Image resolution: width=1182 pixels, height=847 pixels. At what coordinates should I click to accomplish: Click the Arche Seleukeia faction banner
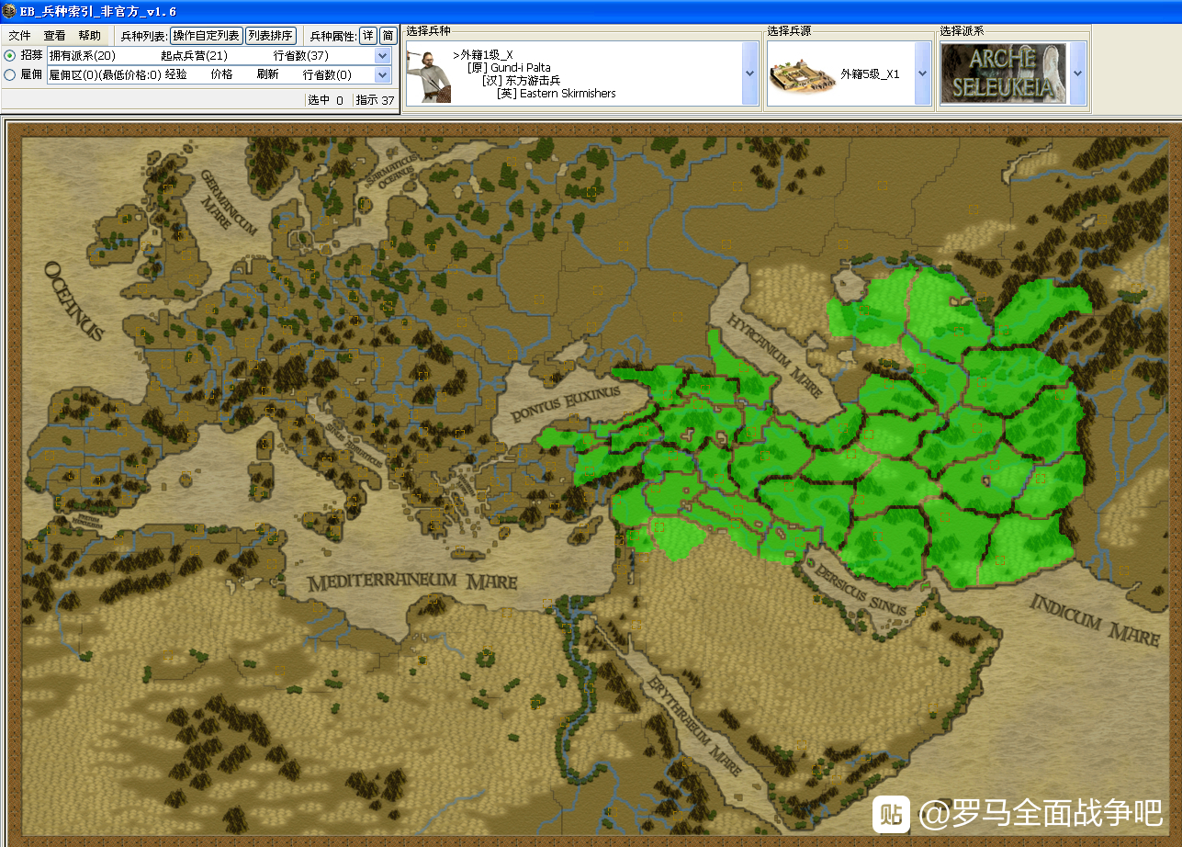(x=1004, y=73)
